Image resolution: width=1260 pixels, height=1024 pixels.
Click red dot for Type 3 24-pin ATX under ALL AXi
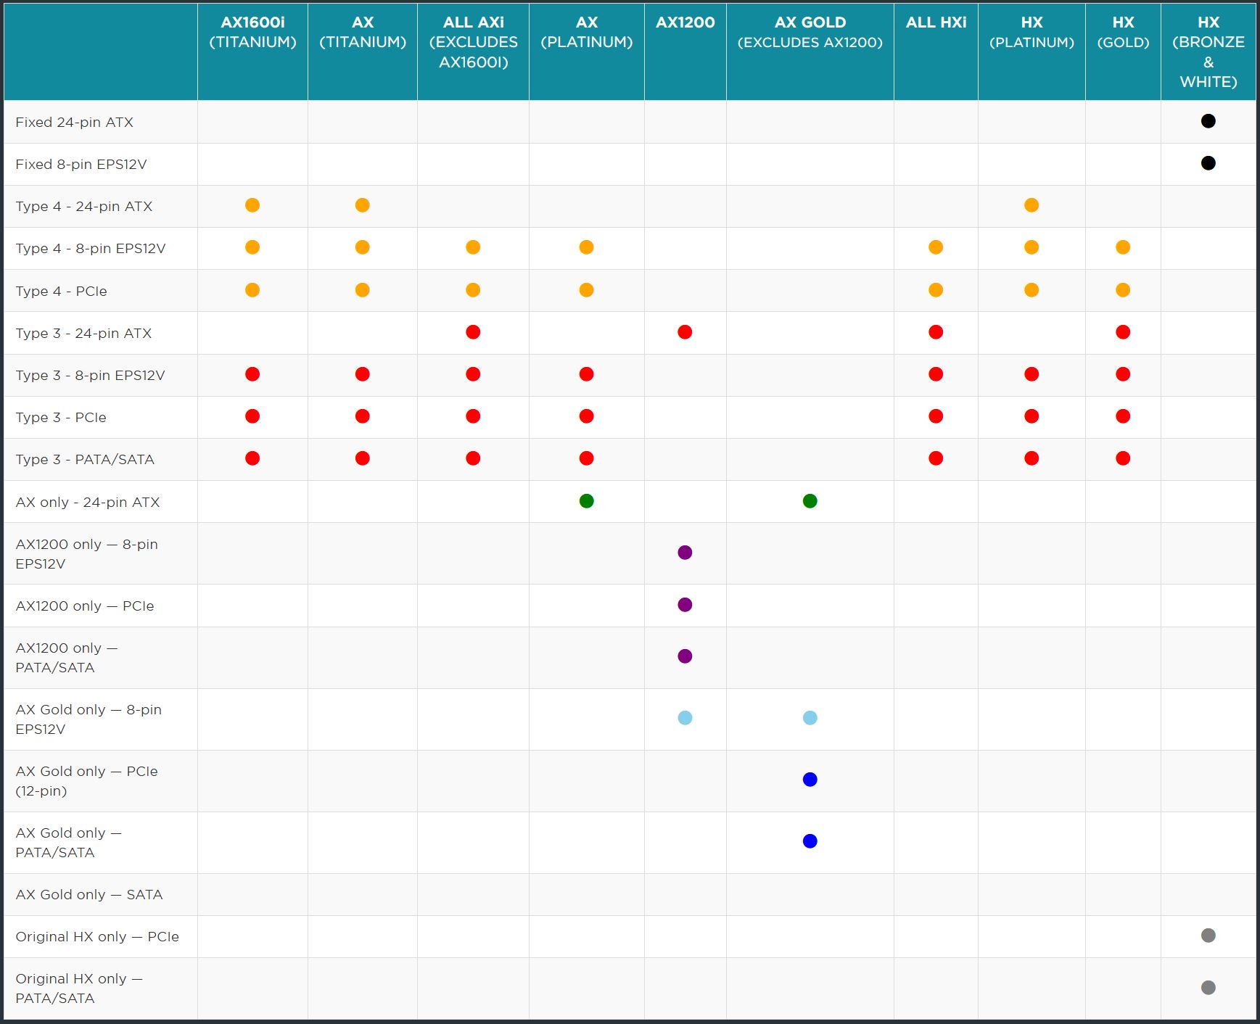473,332
